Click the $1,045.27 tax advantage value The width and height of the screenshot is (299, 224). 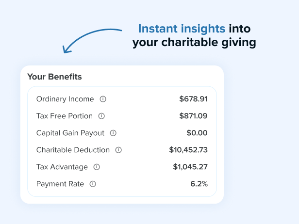pos(190,167)
